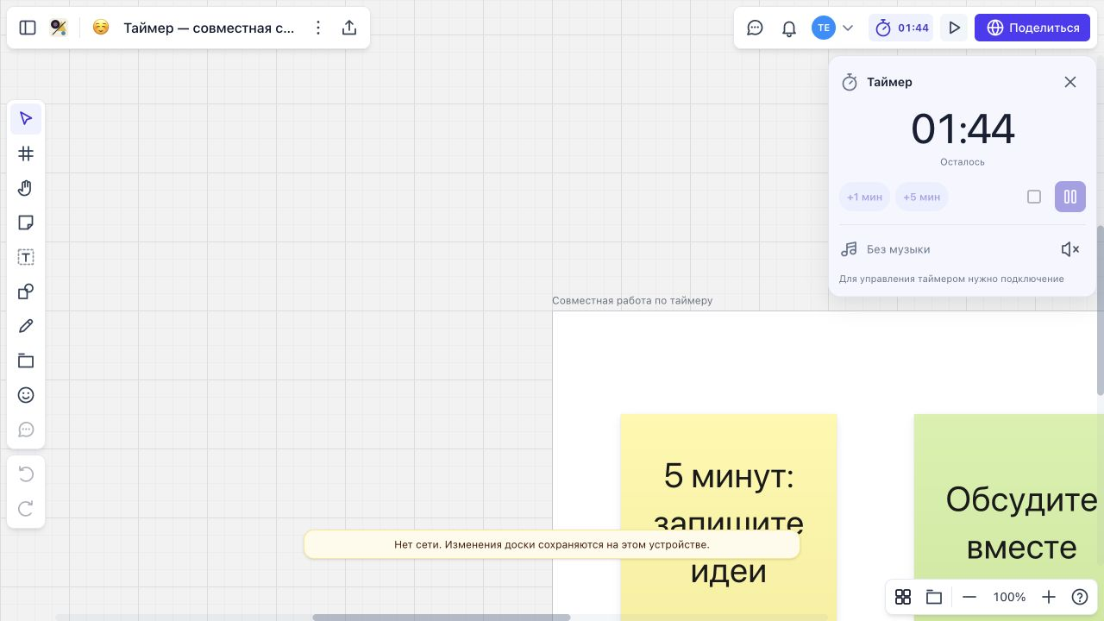Click the vertical scrollbar thumb
Screen dimensions: 1104x621
click(1101, 310)
